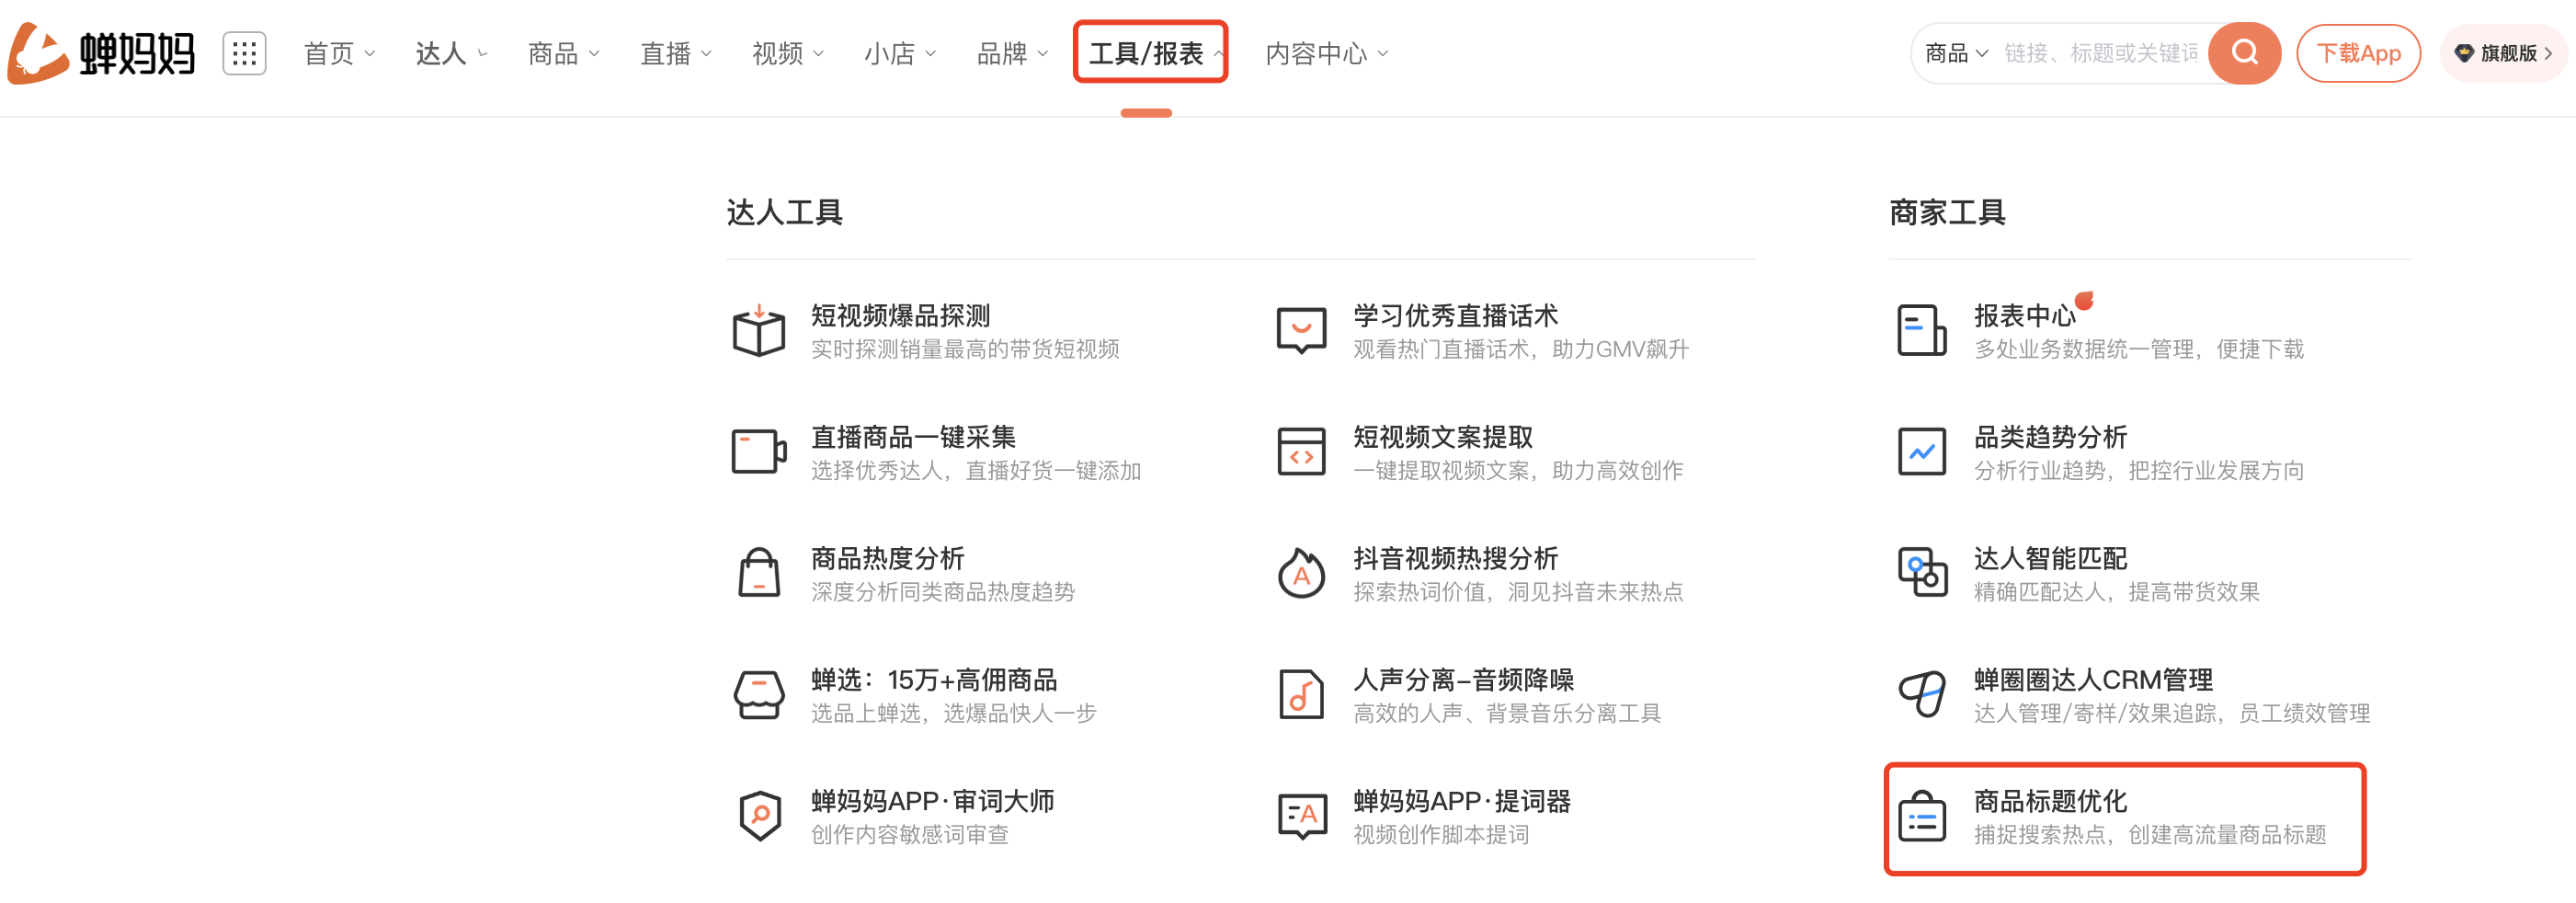Click the 下载App button
The width and height of the screenshot is (2576, 903).
coord(2358,53)
